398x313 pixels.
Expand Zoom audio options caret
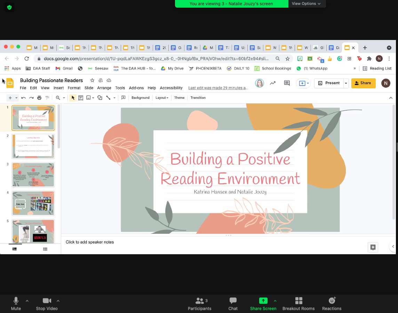point(27,301)
